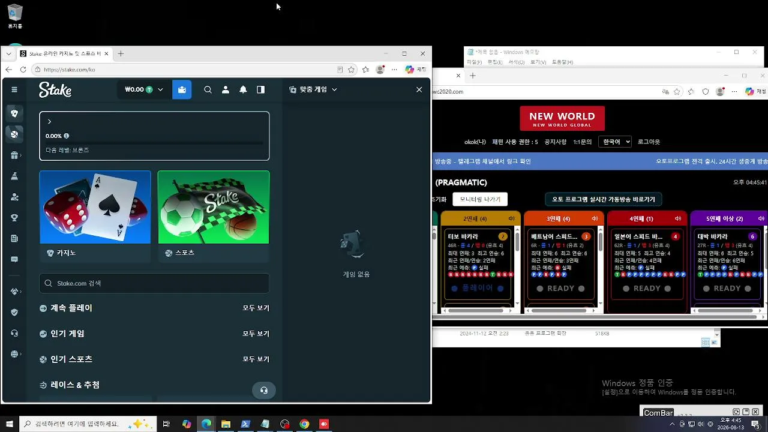This screenshot has height=432, width=768.
Task: View all 인기 스포츠
Action: coord(256,359)
